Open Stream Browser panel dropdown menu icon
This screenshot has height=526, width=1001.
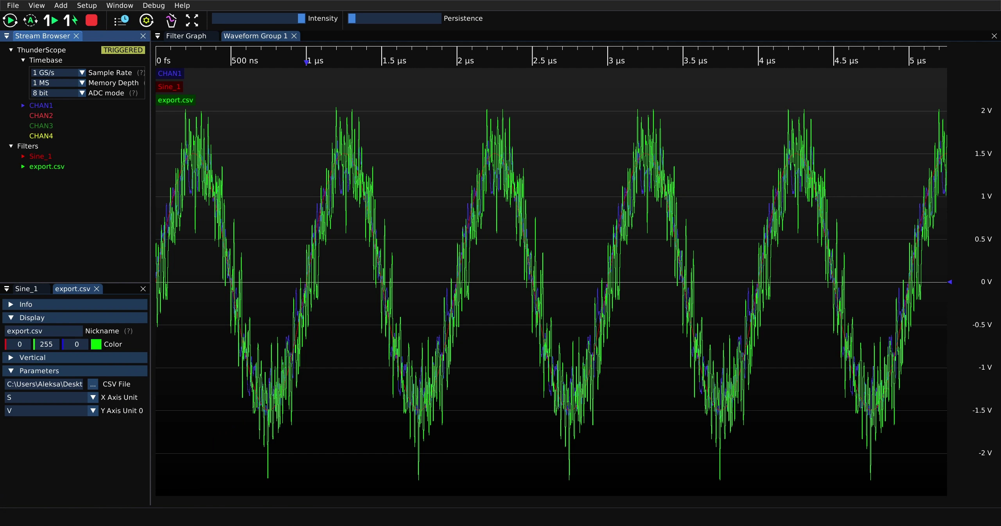pyautogui.click(x=7, y=36)
